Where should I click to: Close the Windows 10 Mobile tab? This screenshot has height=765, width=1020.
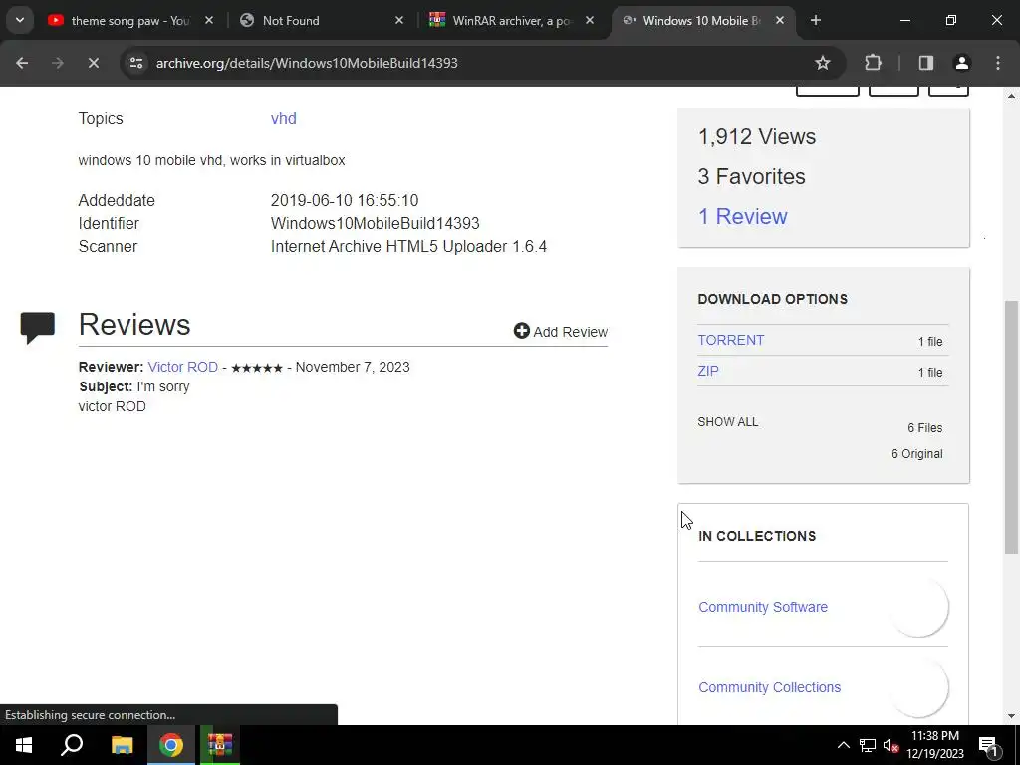[779, 20]
